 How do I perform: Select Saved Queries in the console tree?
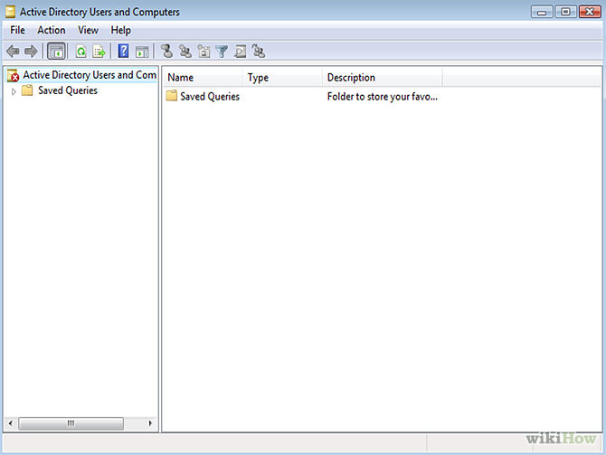coord(68,90)
